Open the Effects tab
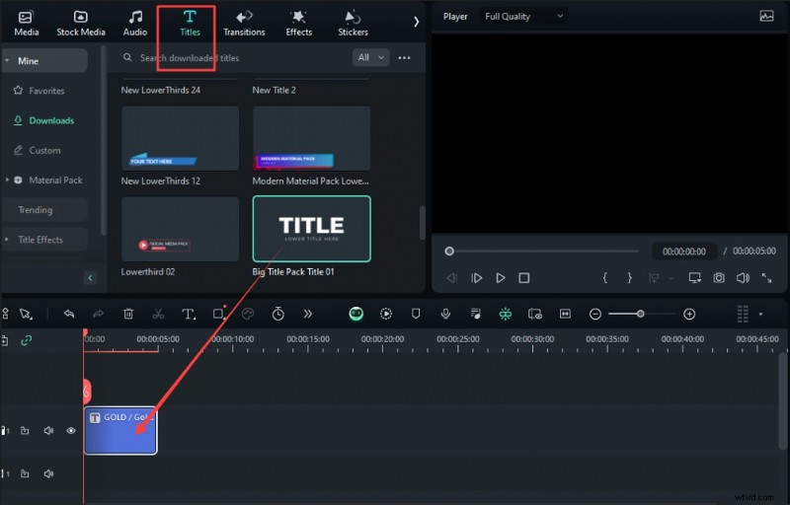This screenshot has height=505, width=790. coord(298,23)
